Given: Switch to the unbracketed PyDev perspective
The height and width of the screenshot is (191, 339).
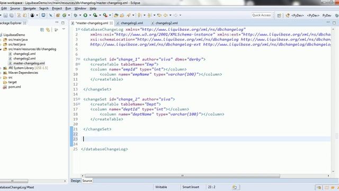Looking at the screenshot, I should pyautogui.click(x=327, y=15).
